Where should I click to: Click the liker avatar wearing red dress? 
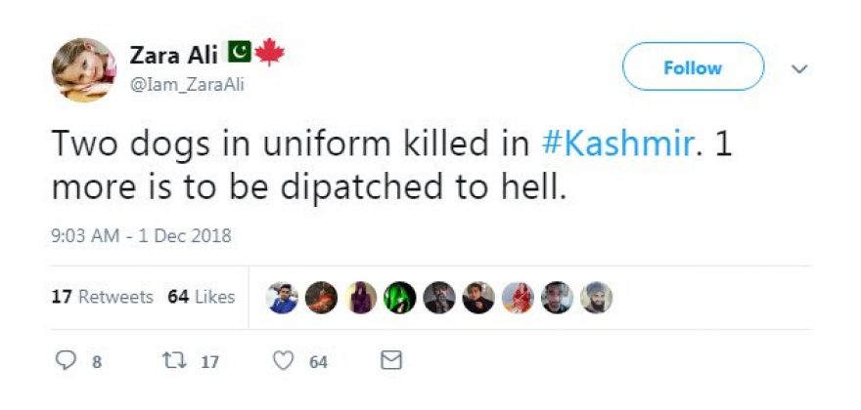pyautogui.click(x=518, y=298)
